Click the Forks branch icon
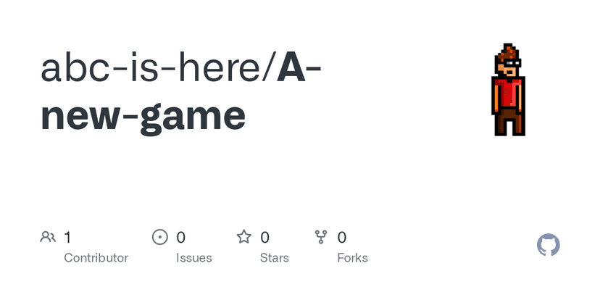The height and width of the screenshot is (300, 600). 321,237
